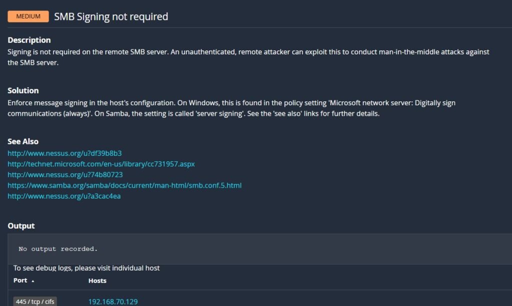Visit the nessus.org/u?a3cac4ea link

[x=64, y=196]
